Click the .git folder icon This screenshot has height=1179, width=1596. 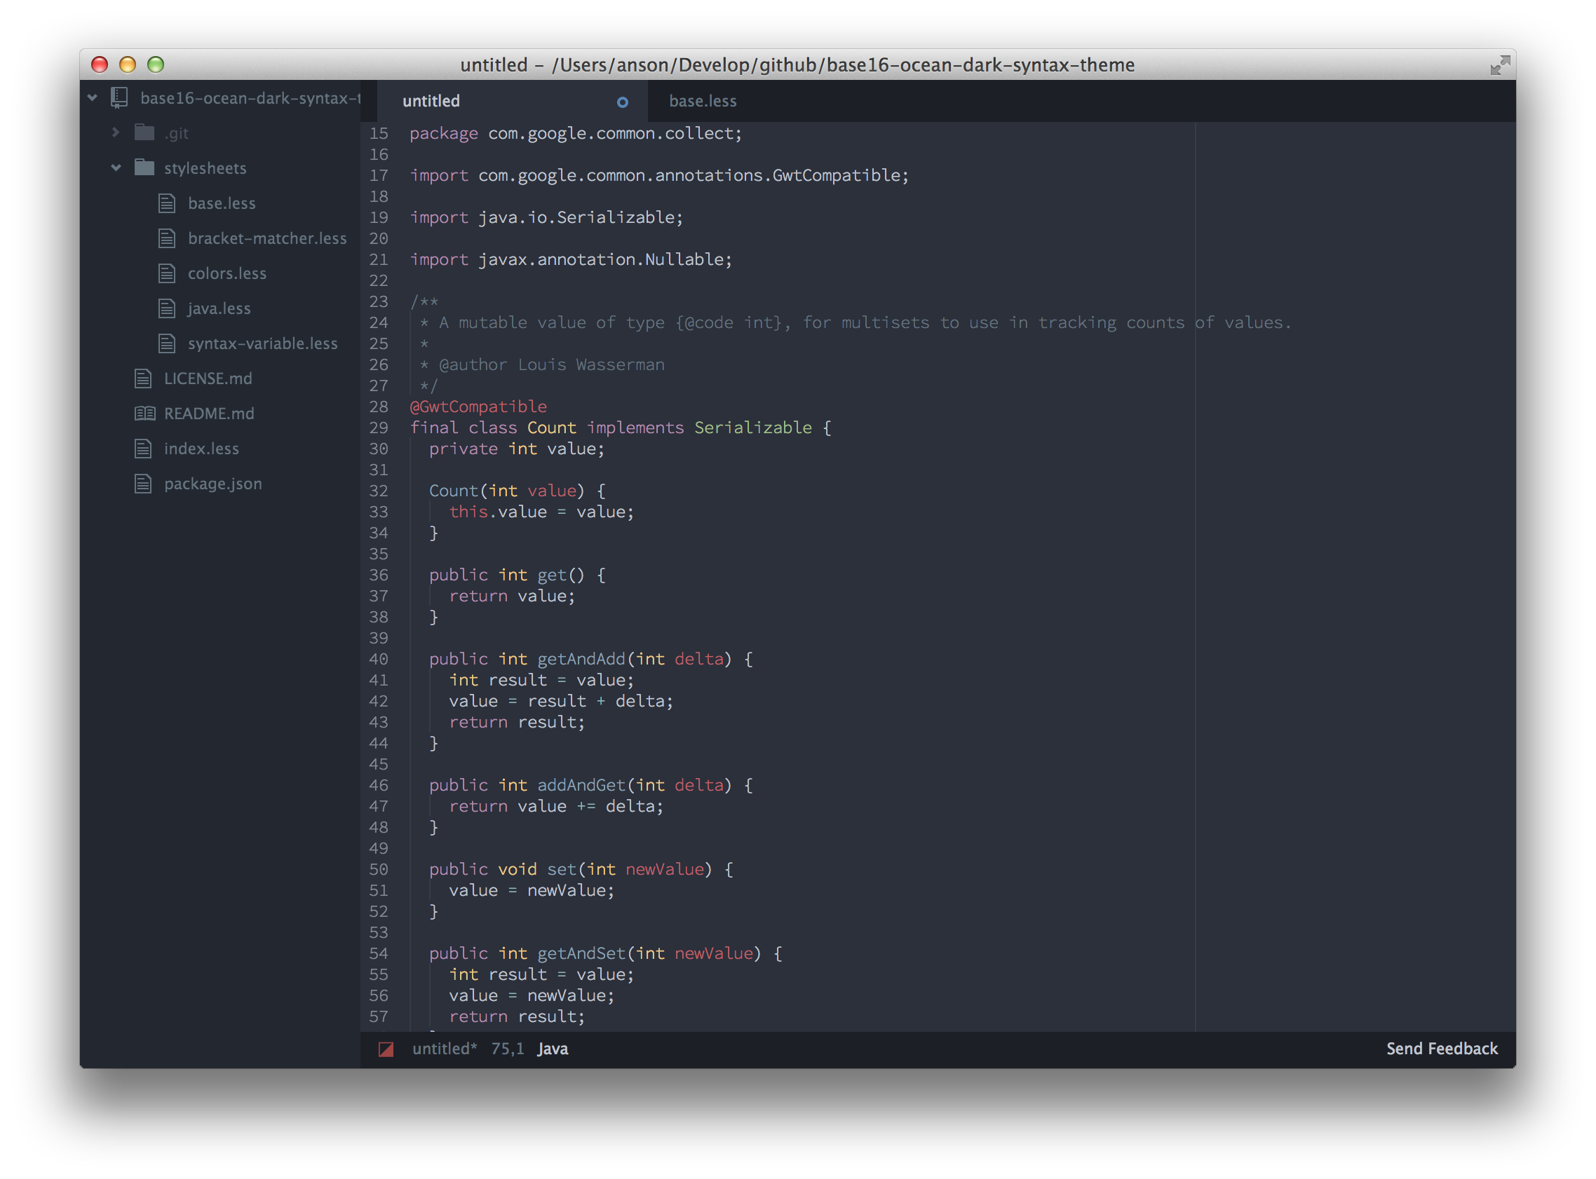(x=145, y=132)
